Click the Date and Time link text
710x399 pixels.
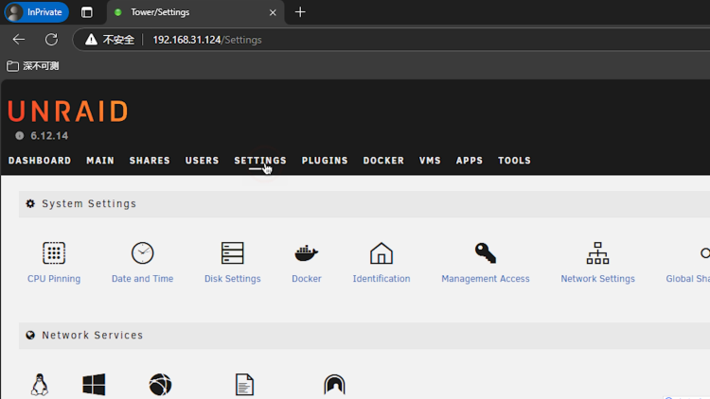click(143, 279)
